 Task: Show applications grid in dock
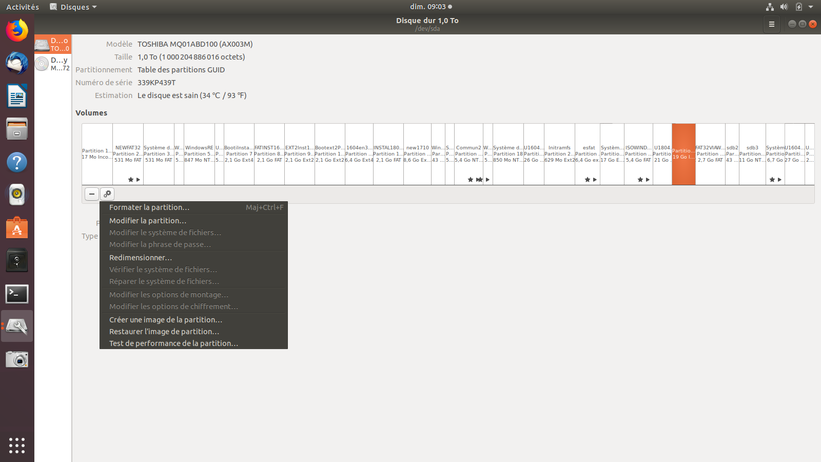(17, 445)
